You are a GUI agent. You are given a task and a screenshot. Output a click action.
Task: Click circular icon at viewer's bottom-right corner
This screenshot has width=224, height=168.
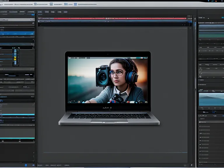[185, 165]
